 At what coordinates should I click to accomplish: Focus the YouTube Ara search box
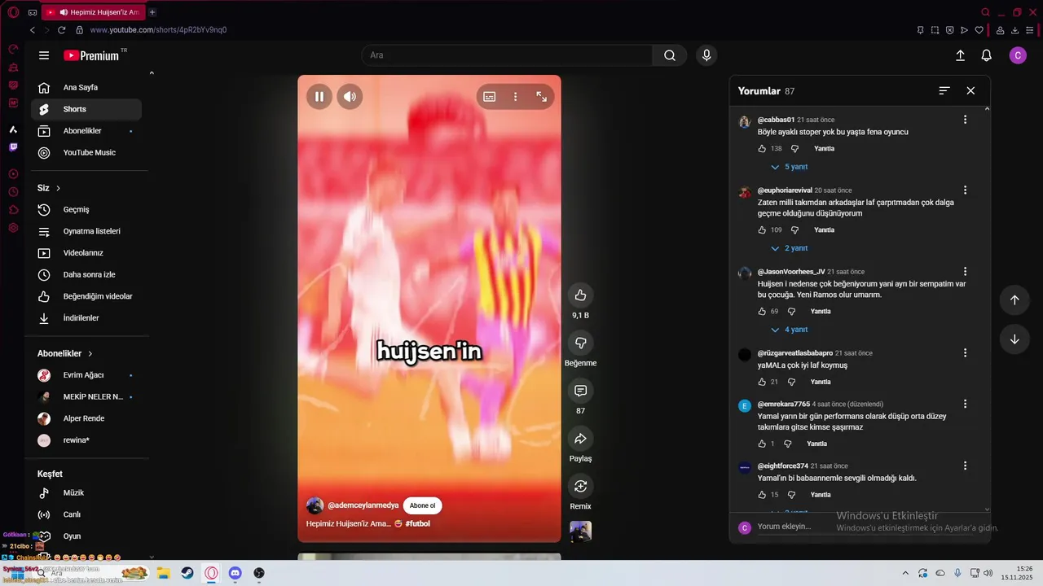[x=507, y=55]
